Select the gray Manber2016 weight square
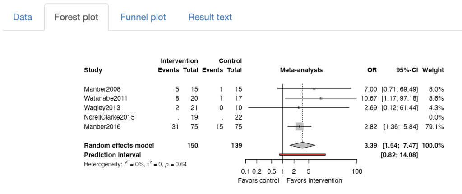Image resolution: width=462 pixels, height=194 pixels. 299,127
